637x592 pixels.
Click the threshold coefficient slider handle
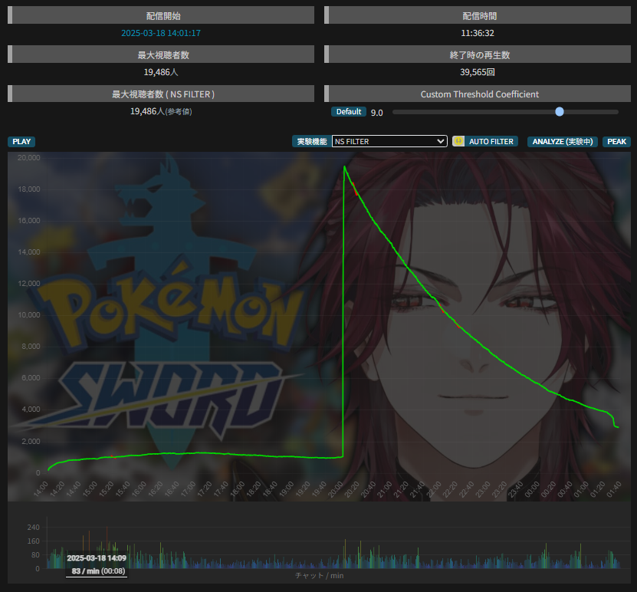pyautogui.click(x=560, y=112)
